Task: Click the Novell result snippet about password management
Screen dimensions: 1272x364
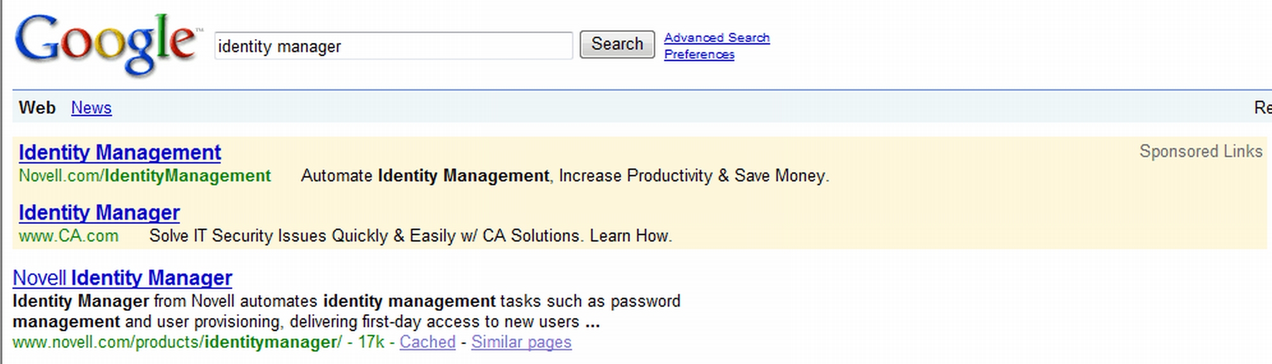Action: (346, 311)
